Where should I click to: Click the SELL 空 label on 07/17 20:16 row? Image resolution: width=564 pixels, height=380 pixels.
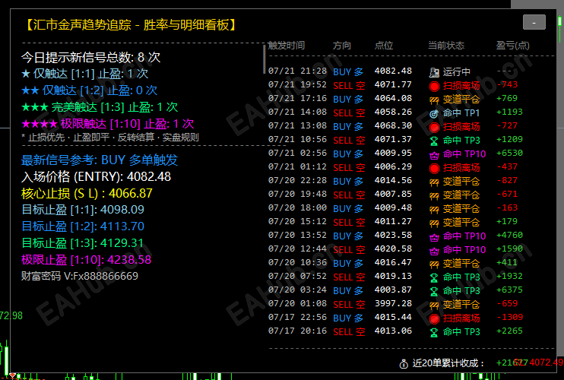pyautogui.click(x=349, y=332)
